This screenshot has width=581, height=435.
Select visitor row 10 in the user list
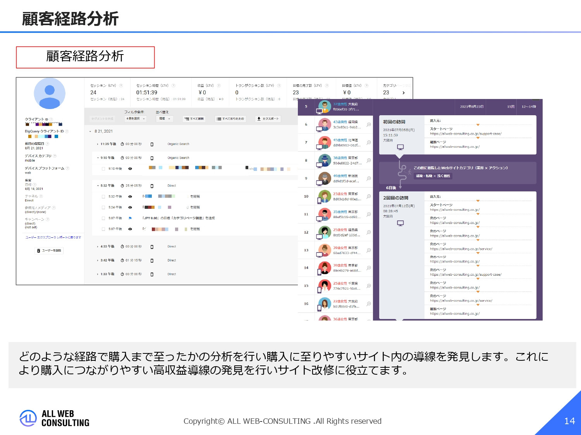[337, 196]
